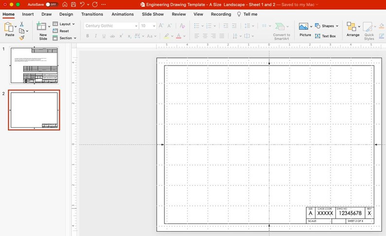Apply yellow text highlight color

click(167, 36)
